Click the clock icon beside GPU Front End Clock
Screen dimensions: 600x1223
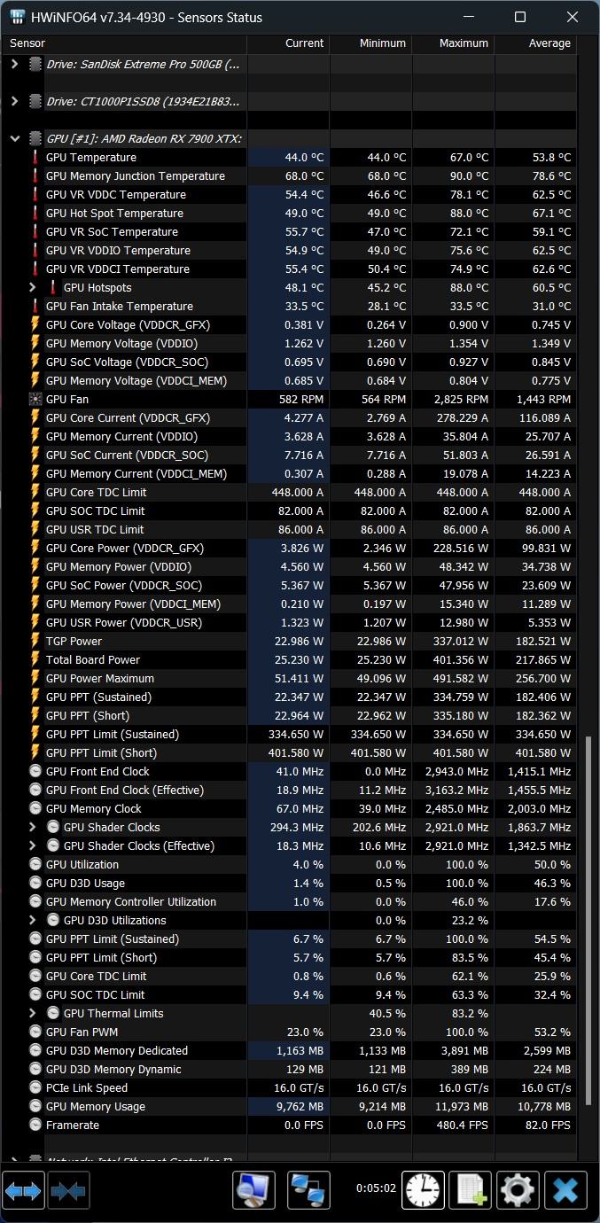[35, 772]
